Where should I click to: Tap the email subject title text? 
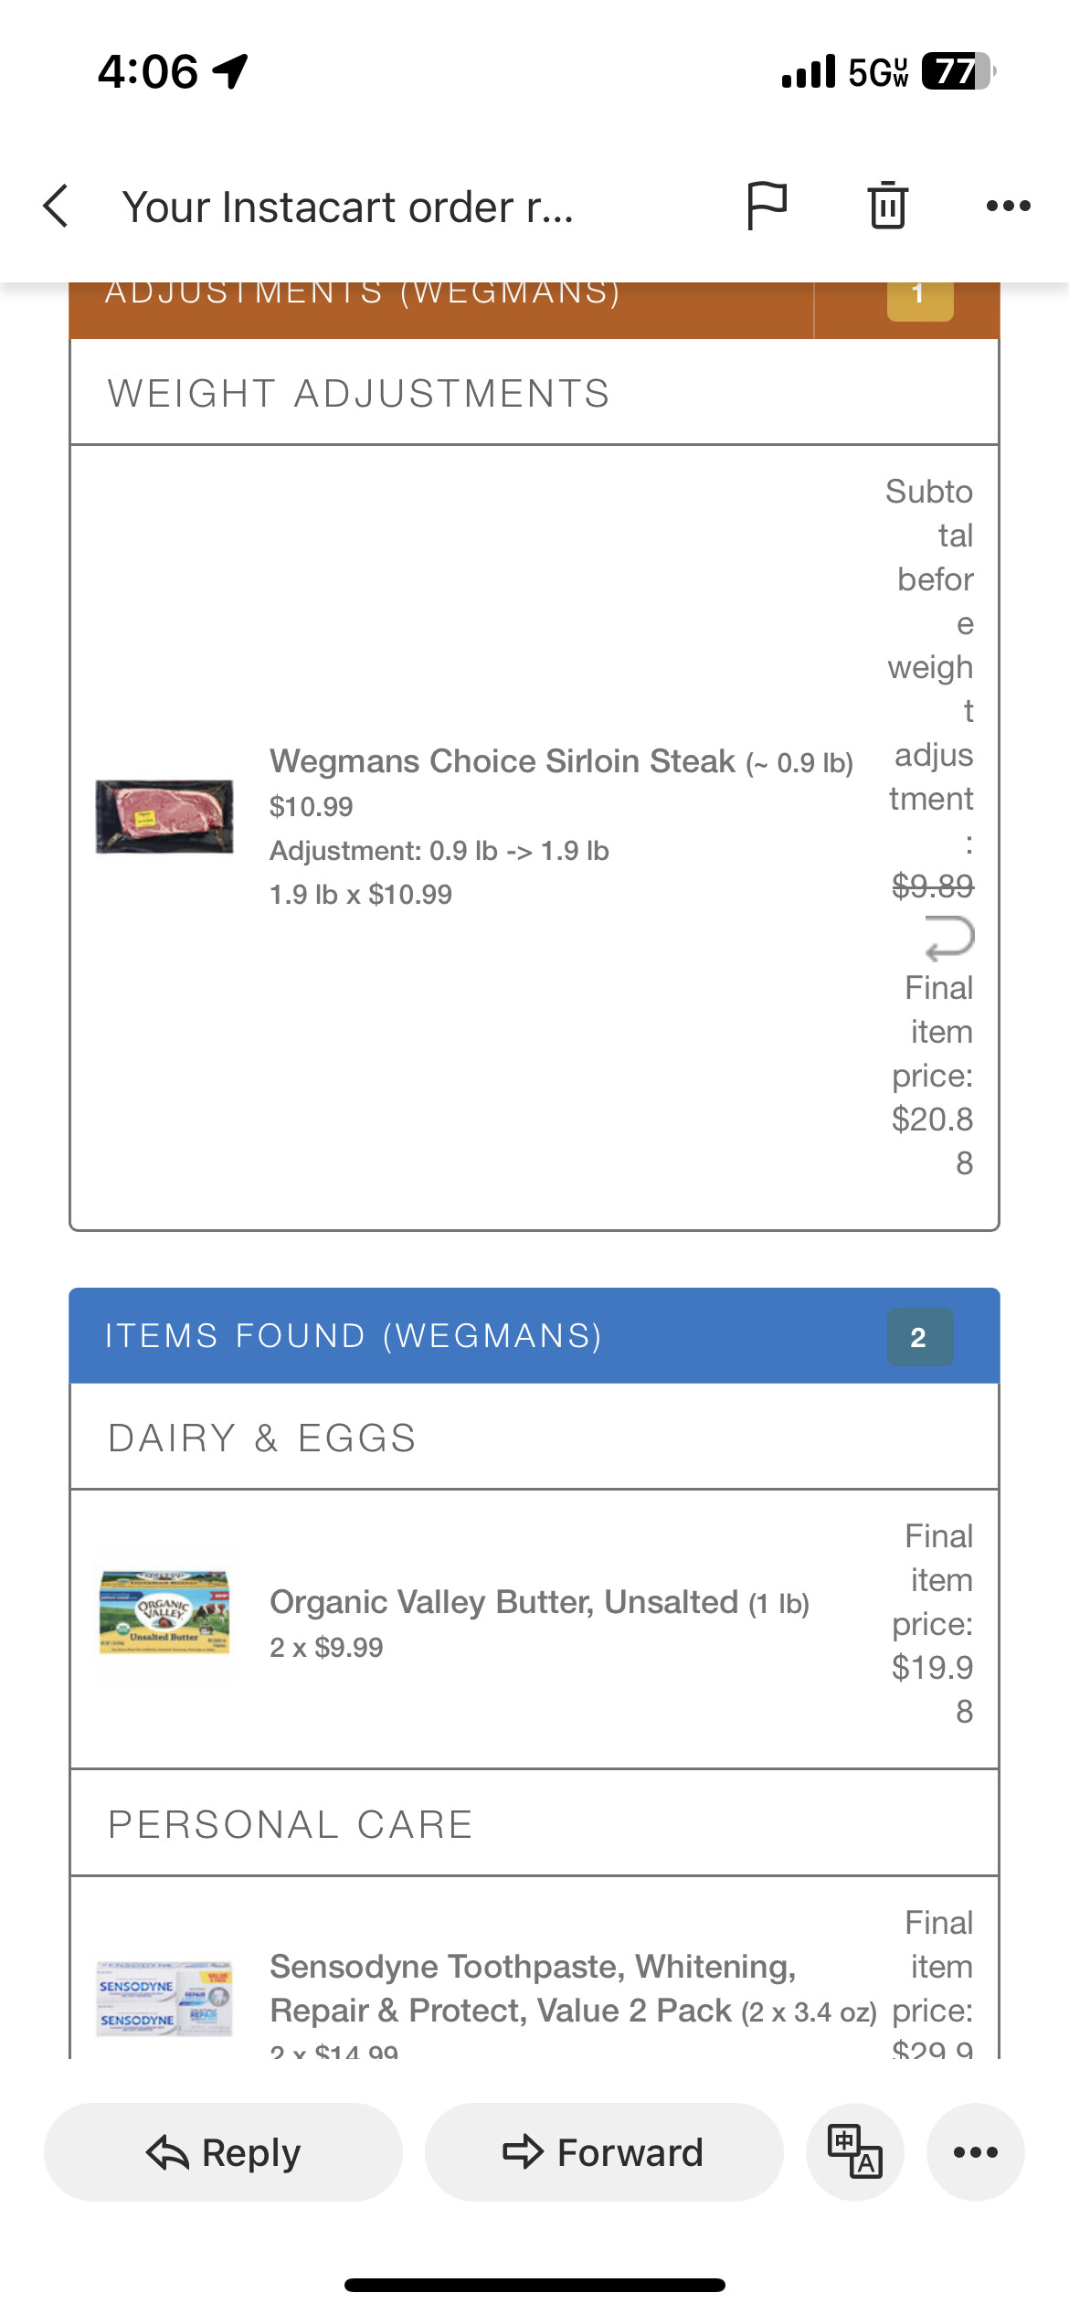(x=347, y=207)
